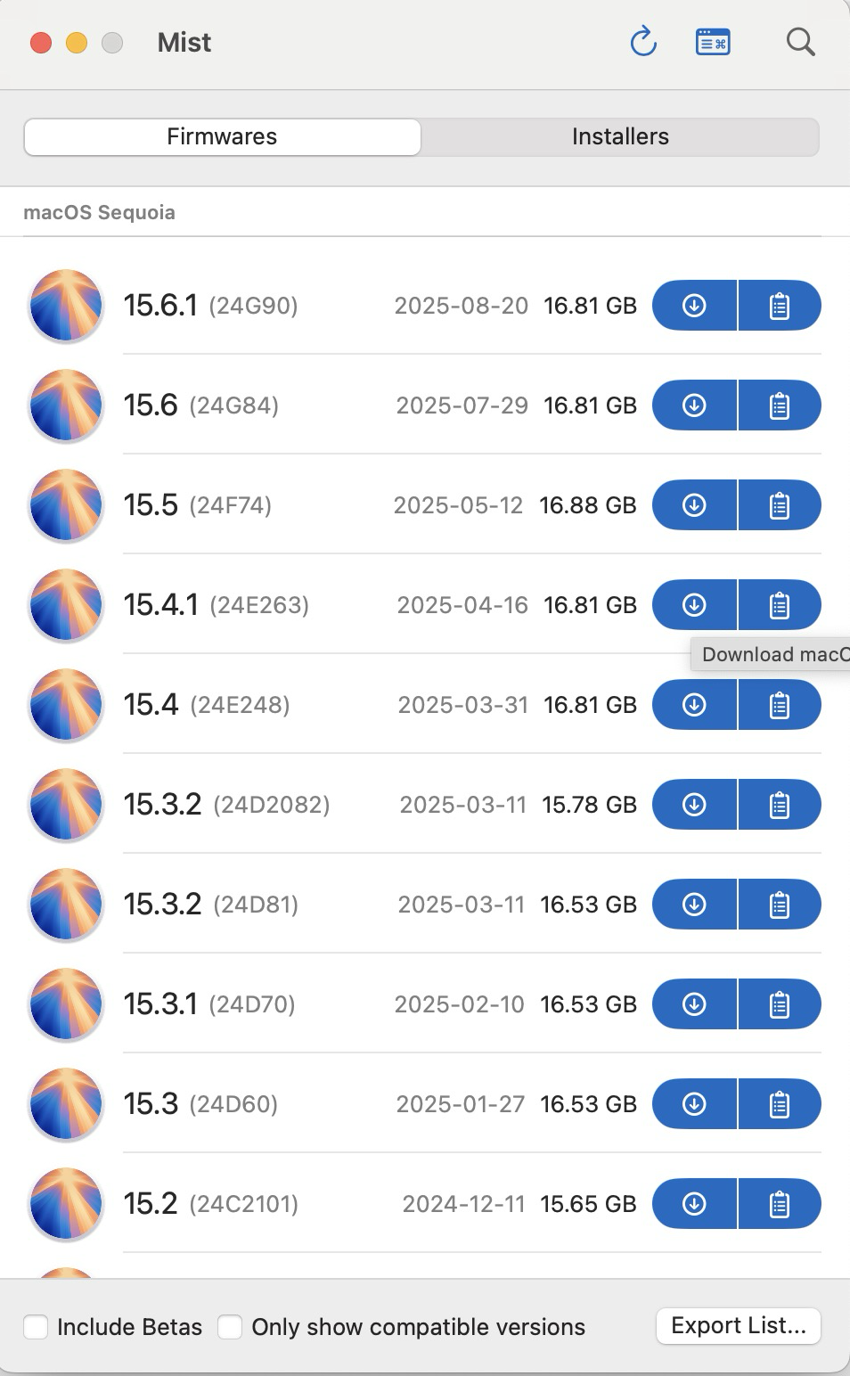
Task: Click version text 15.6.1 (24G90)
Action: point(210,306)
